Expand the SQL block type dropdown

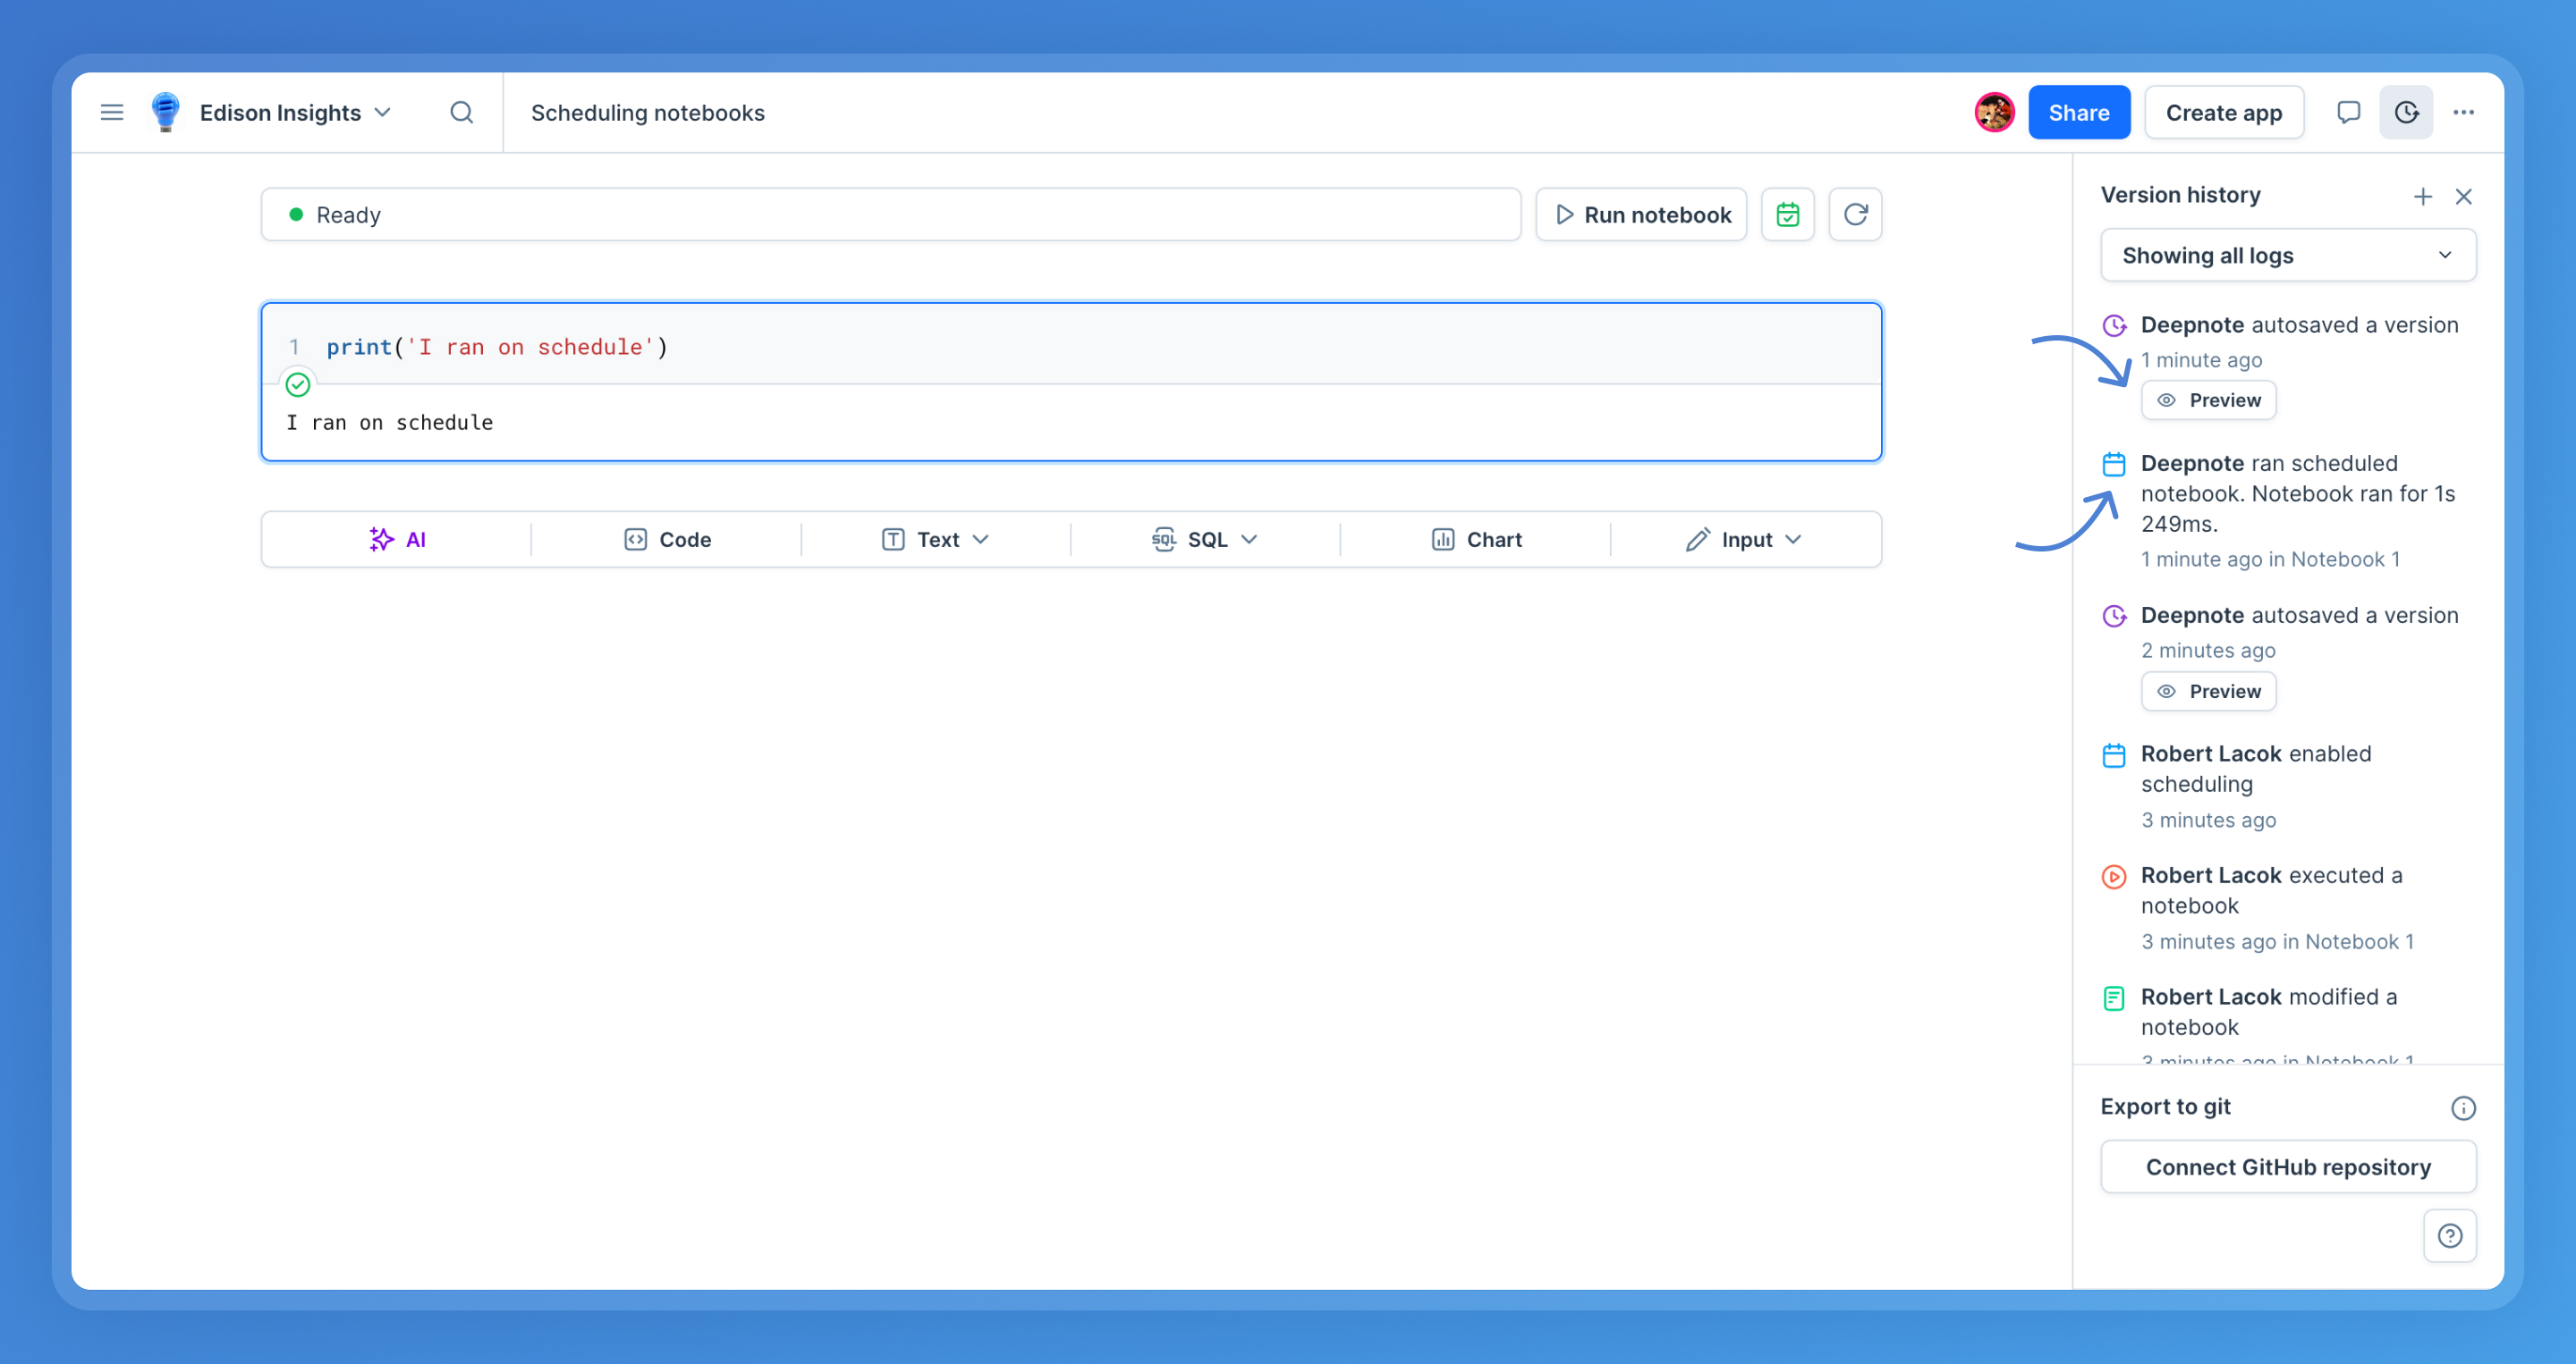1249,540
